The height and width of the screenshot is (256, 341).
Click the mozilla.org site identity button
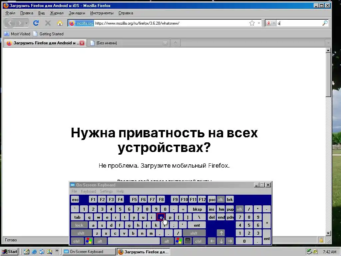pyautogui.click(x=81, y=23)
